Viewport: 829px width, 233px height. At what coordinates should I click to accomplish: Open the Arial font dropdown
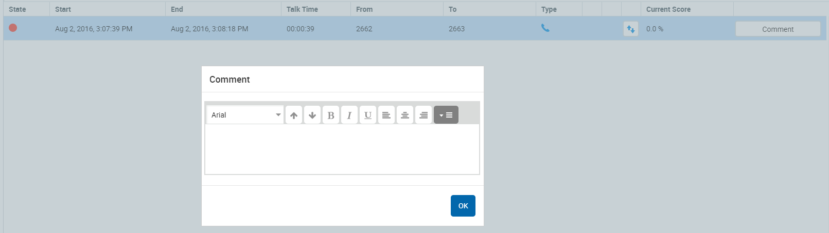tap(245, 115)
